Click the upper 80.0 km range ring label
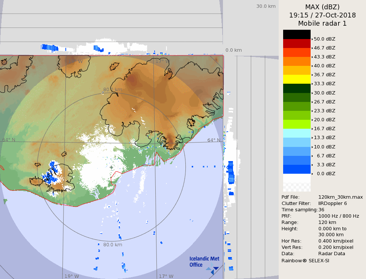 (113, 90)
